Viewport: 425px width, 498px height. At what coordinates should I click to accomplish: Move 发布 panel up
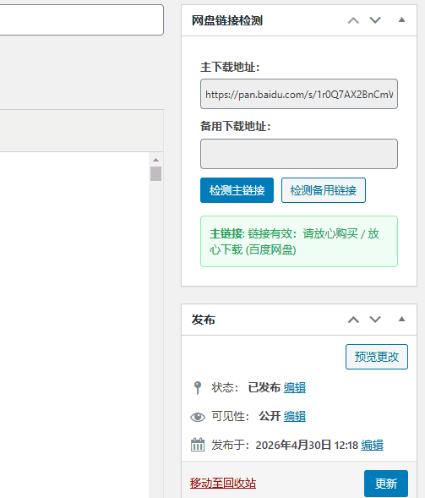(353, 320)
